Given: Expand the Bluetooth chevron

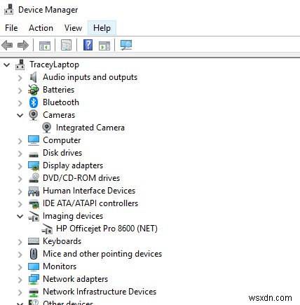Looking at the screenshot, I should 20,103.
